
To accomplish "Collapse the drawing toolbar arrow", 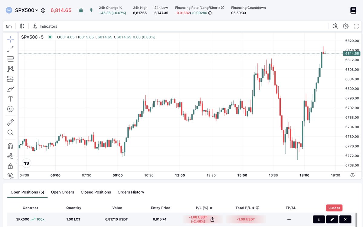I will click(x=17, y=160).
